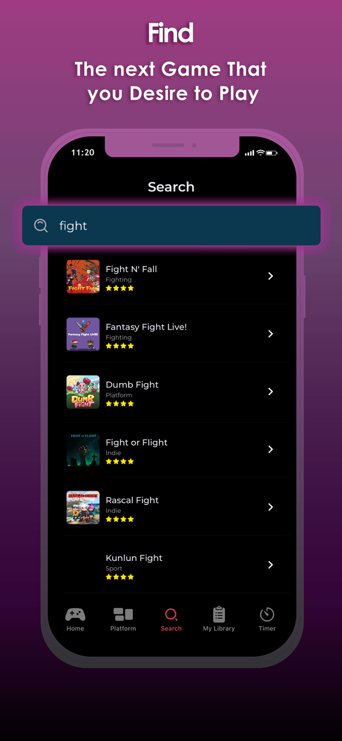
Task: Expand Fantasy Fight Live! chevron arrow
Action: point(270,334)
